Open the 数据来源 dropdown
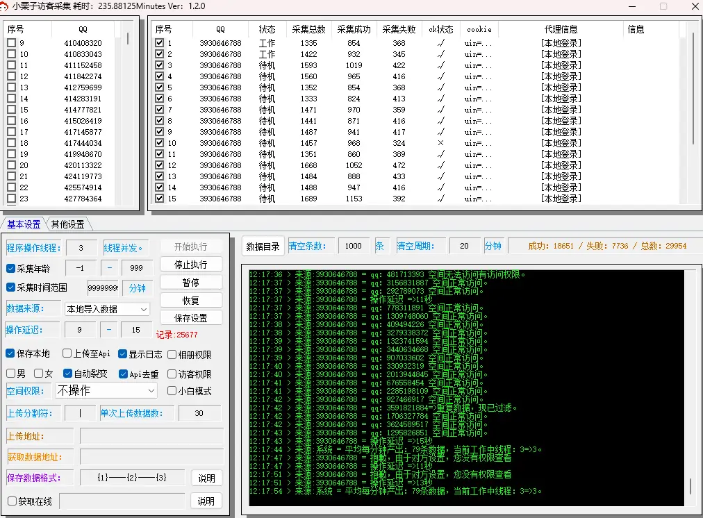Screen dimensions: 703x518 coord(107,309)
